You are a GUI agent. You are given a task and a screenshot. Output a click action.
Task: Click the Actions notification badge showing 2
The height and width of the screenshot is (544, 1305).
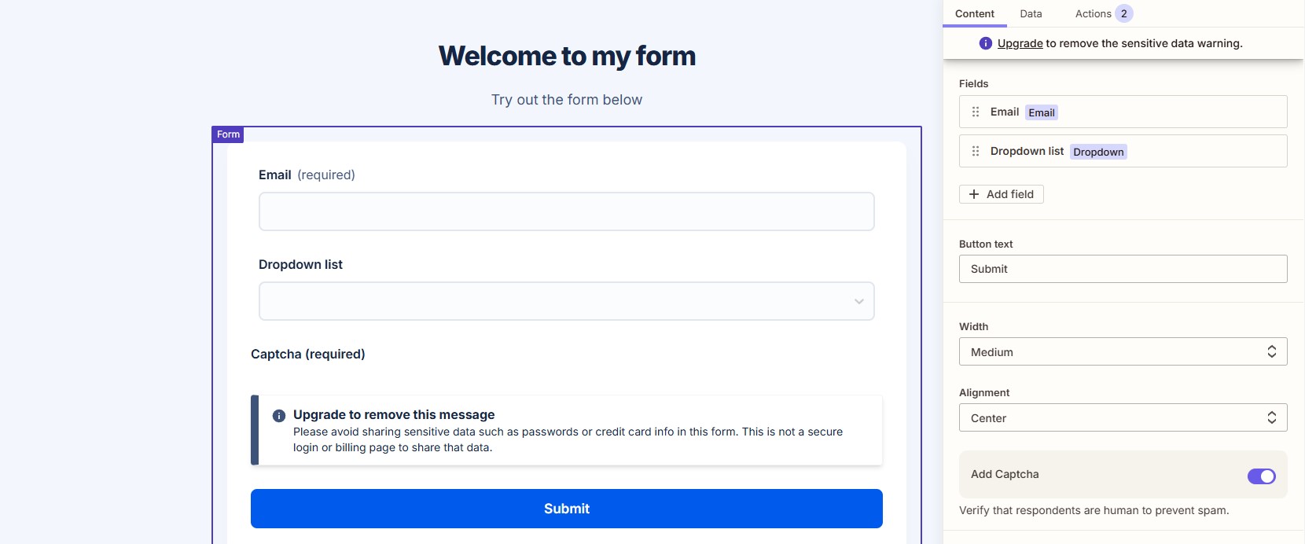(1123, 13)
